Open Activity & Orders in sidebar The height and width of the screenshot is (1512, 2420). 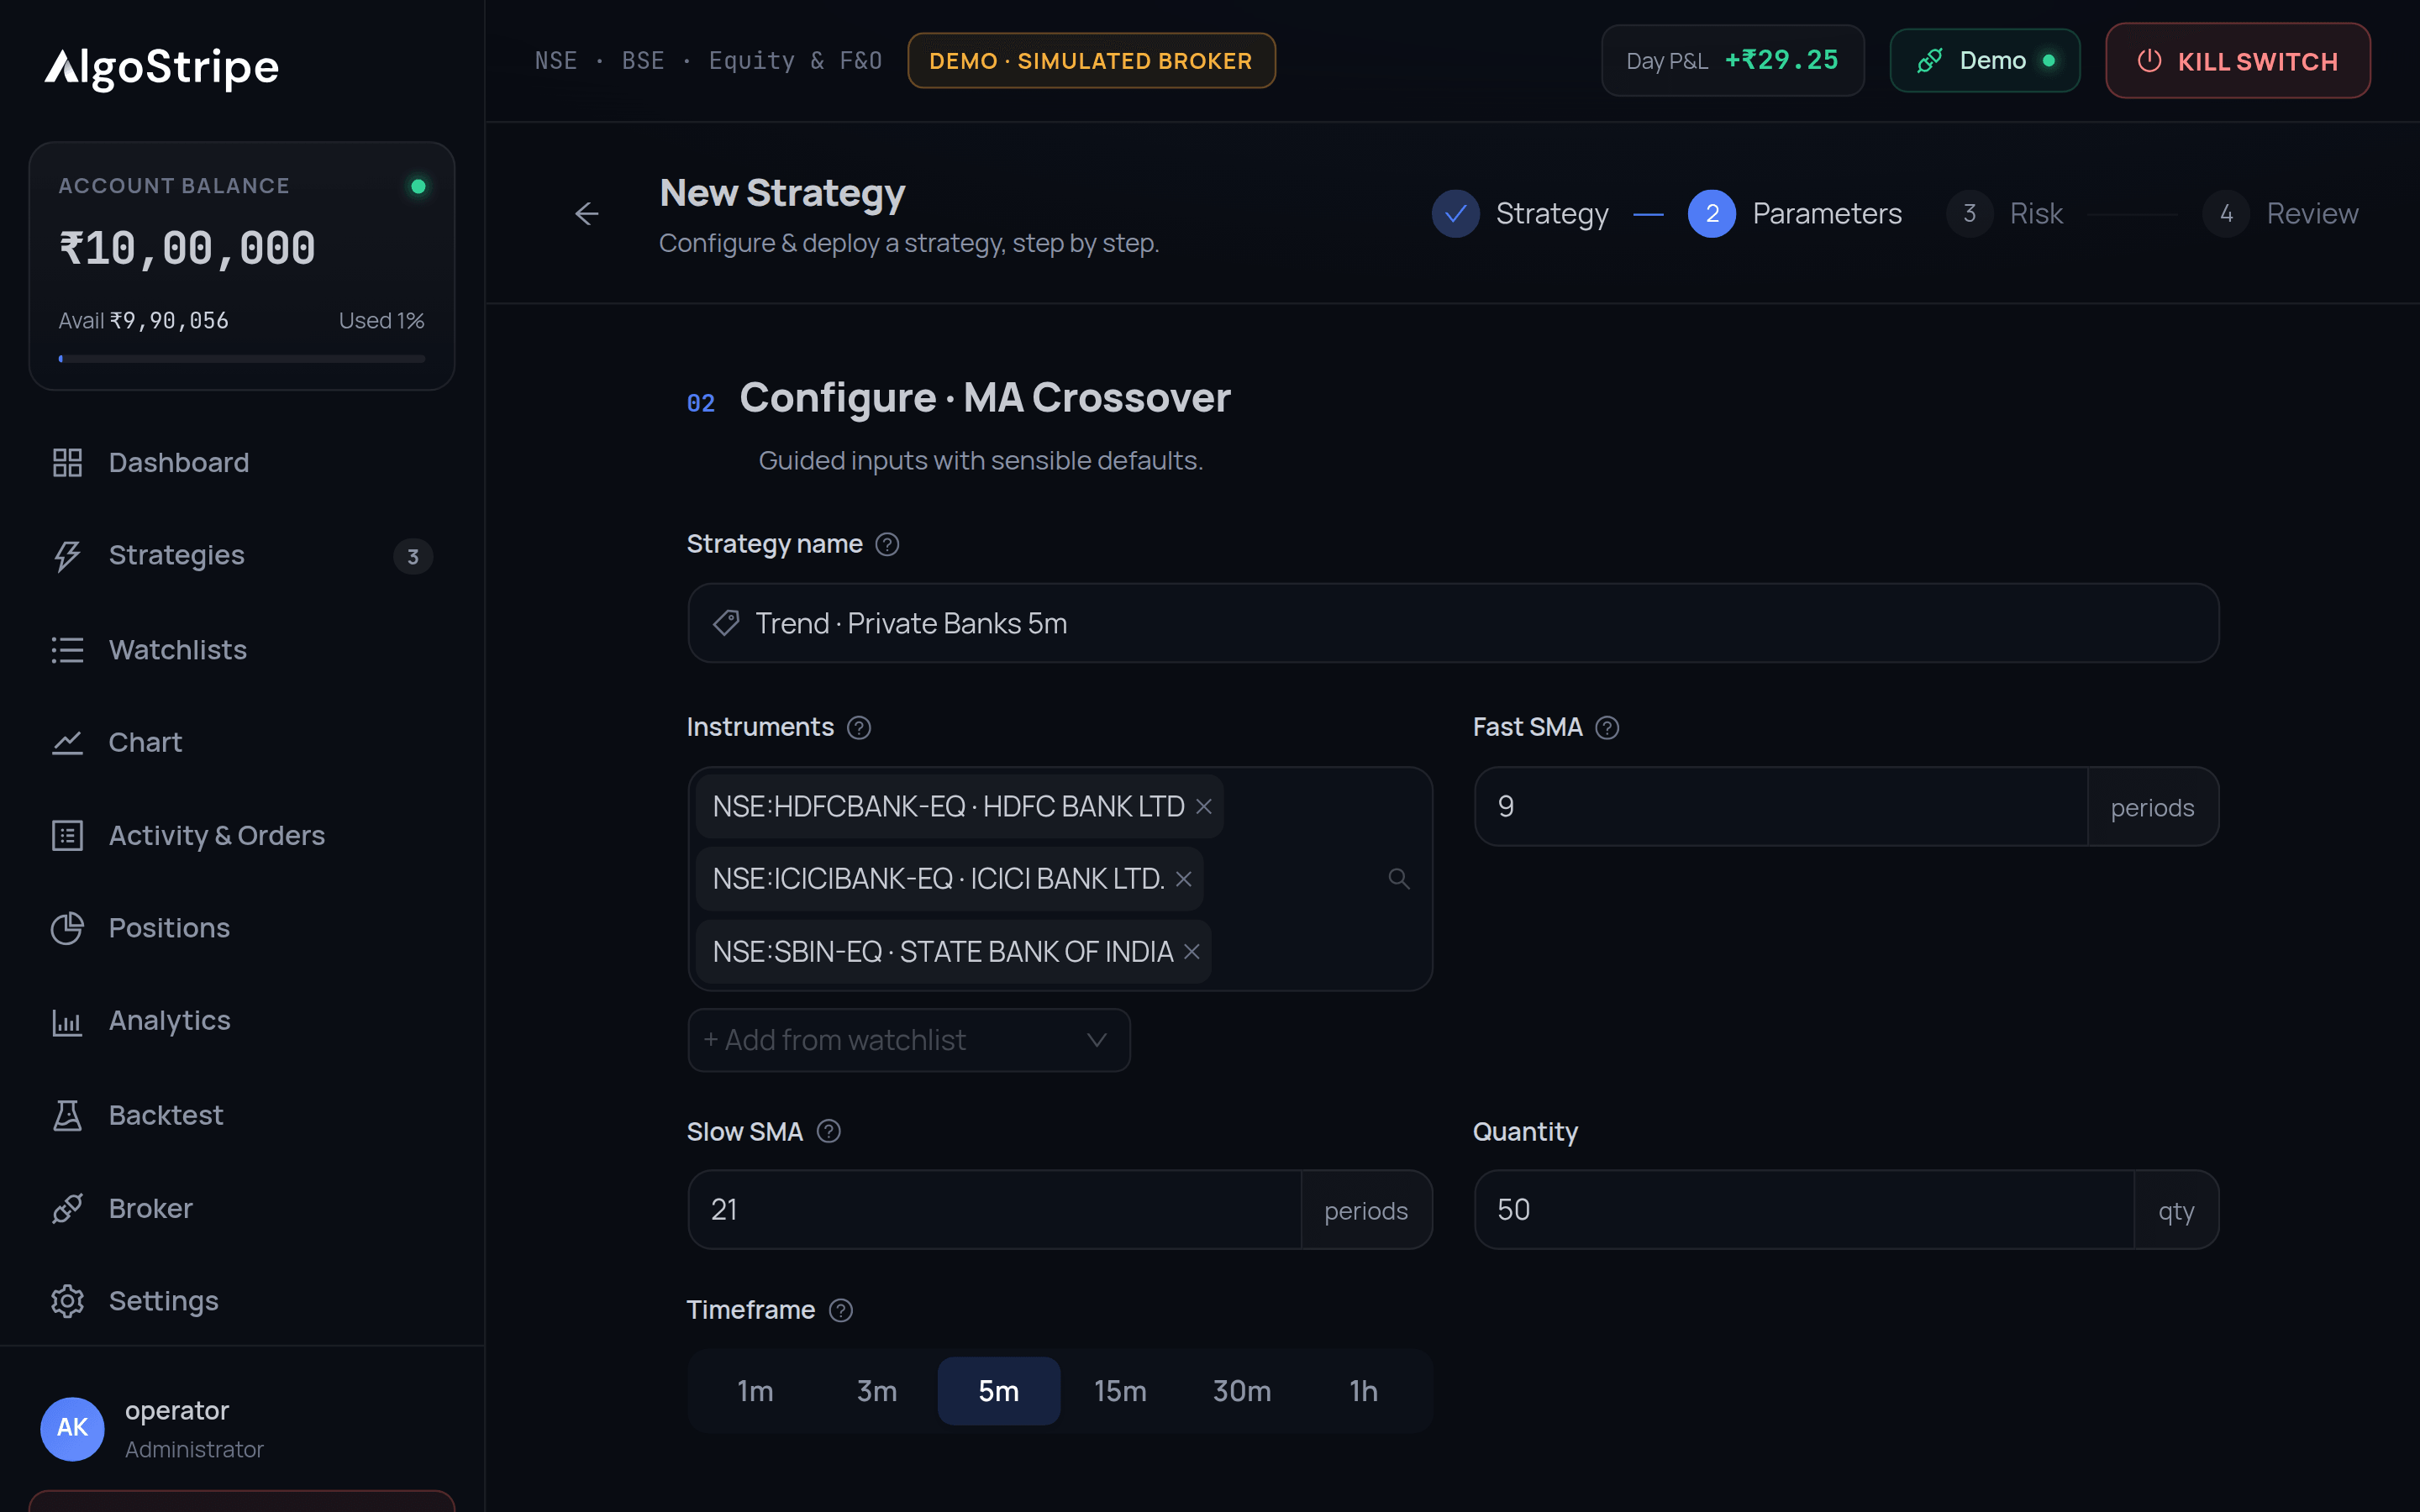(242, 835)
